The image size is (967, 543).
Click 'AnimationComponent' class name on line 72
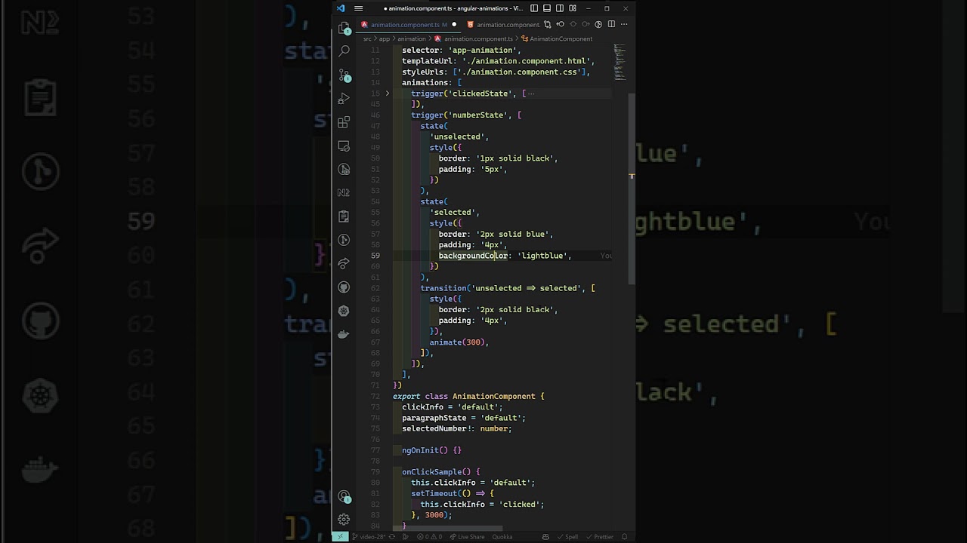(494, 396)
